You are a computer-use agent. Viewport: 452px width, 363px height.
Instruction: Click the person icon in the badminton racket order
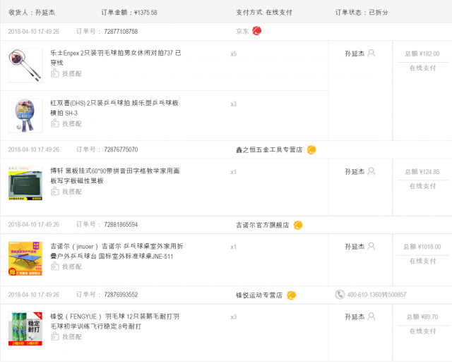(x=371, y=53)
